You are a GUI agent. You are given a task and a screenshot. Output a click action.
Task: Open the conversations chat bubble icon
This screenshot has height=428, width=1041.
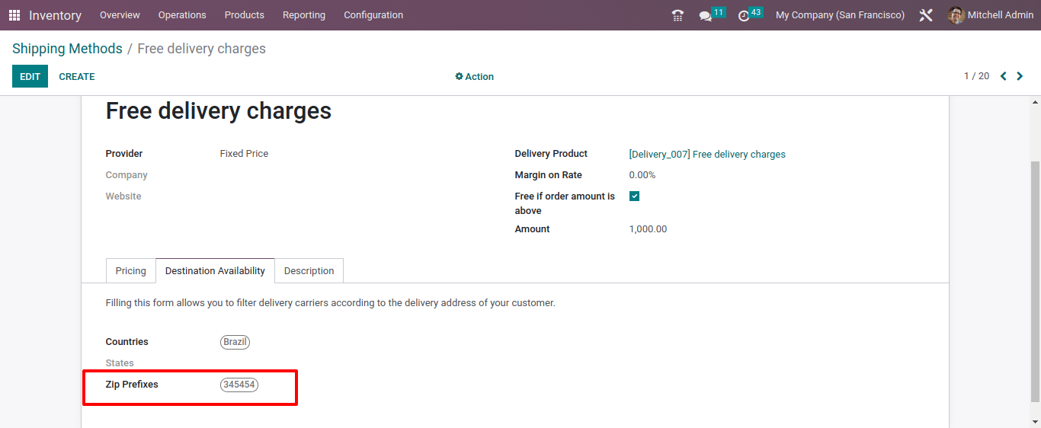pyautogui.click(x=706, y=16)
